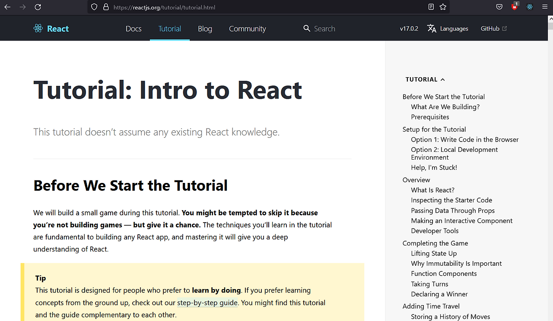Screen dimensions: 553x321
Task: Go to the Prerequisites sidebar link
Action: click(x=430, y=117)
